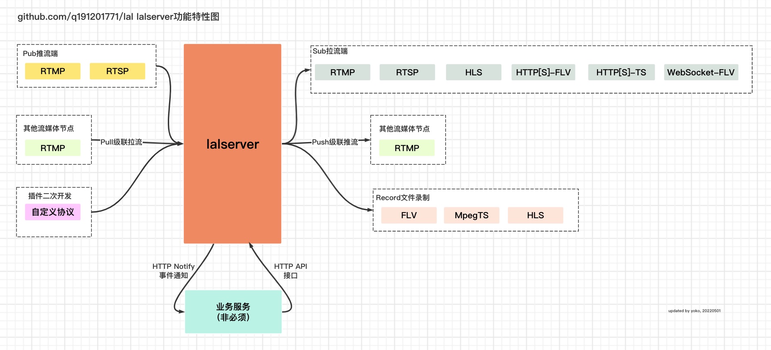This screenshot has height=350, width=771.
Task: Select the gray HLS box in Sub拉流端
Action: point(474,72)
